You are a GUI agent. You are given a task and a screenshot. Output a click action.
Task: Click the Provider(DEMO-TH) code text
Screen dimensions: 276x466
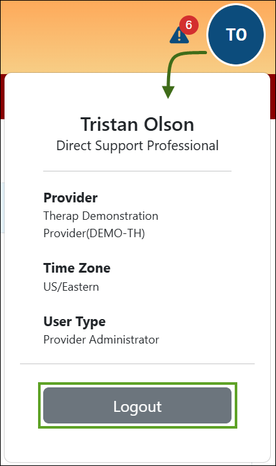[94, 233]
